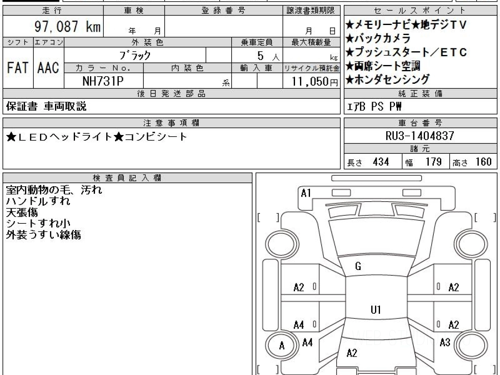Click the U1 mark on the roof

coord(376,310)
